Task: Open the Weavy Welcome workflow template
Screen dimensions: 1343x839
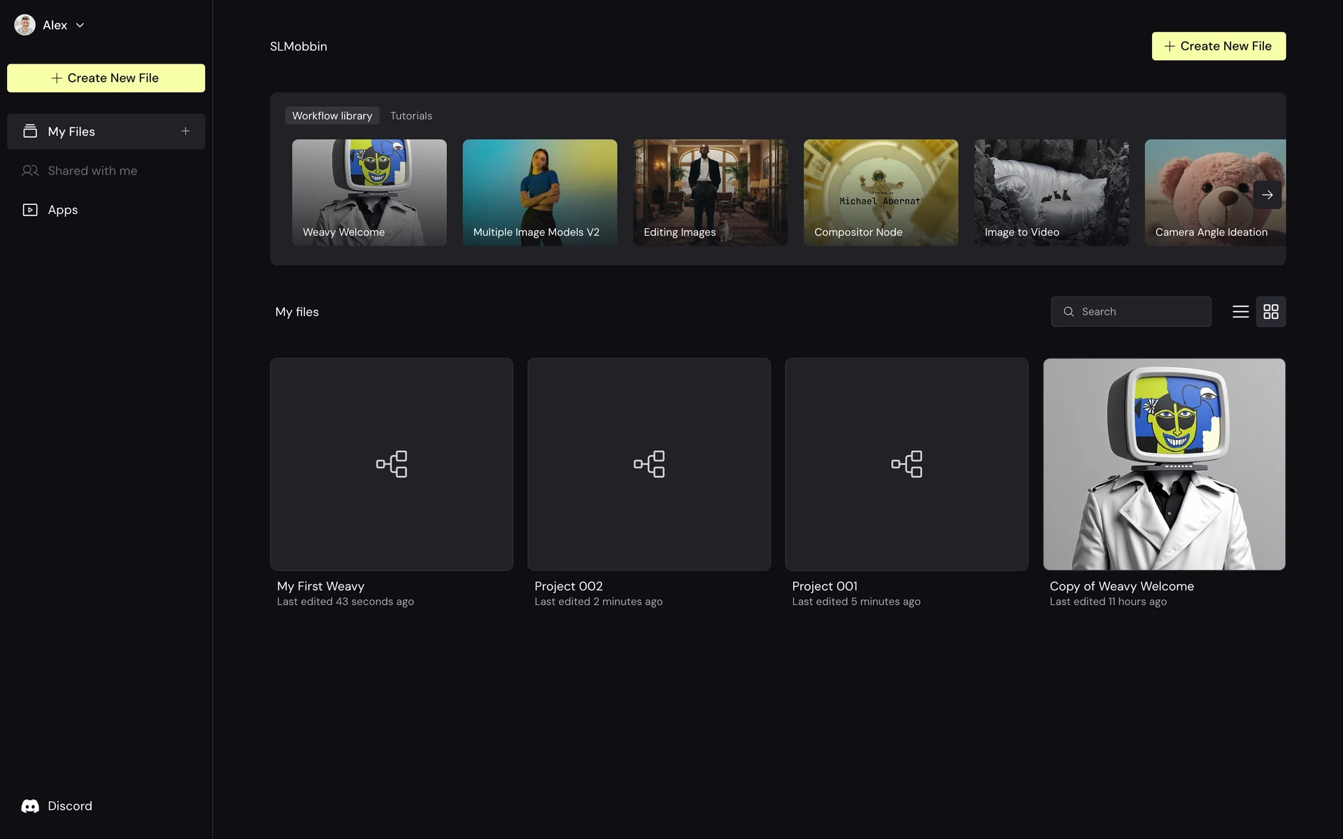Action: tap(369, 192)
